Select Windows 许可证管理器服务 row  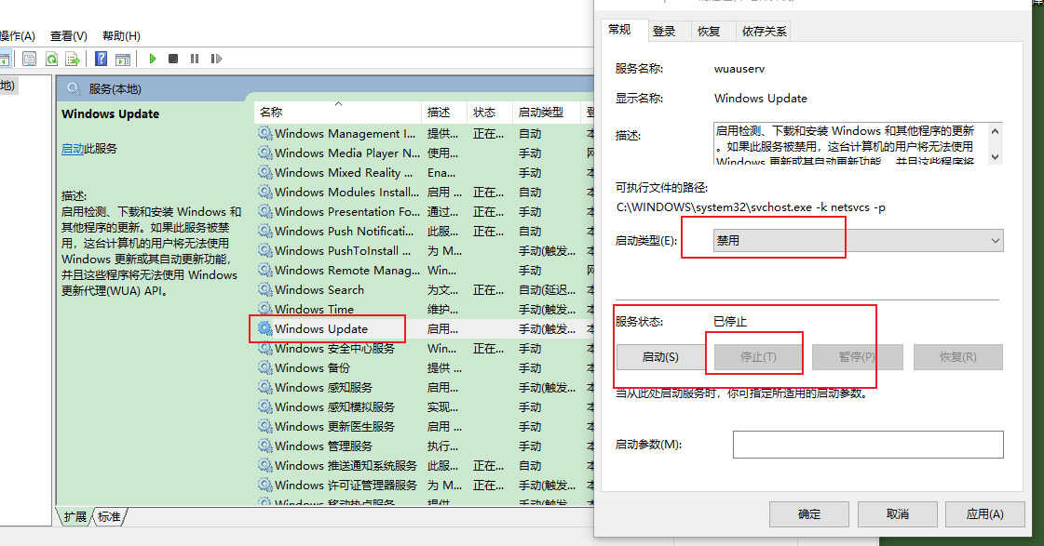(424, 485)
